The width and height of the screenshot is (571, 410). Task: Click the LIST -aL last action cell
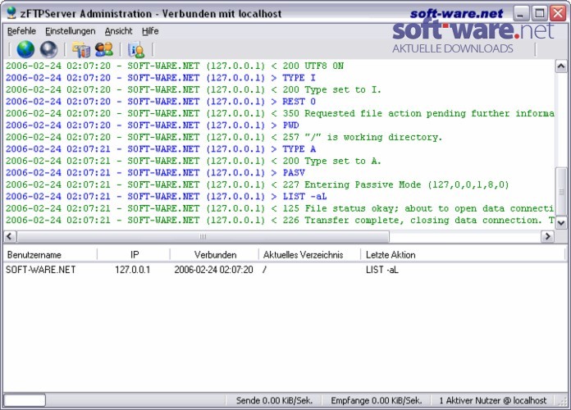382,270
